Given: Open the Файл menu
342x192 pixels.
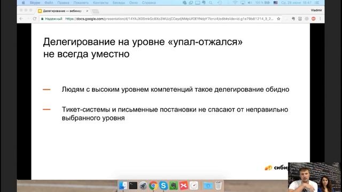Looking at the screenshot, I should 49,3.
